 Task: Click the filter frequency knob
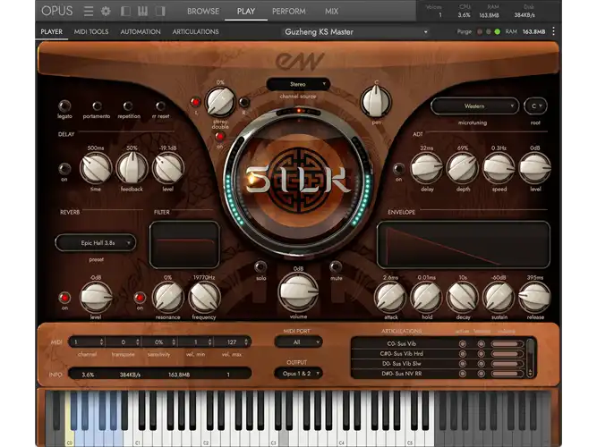pyautogui.click(x=204, y=297)
